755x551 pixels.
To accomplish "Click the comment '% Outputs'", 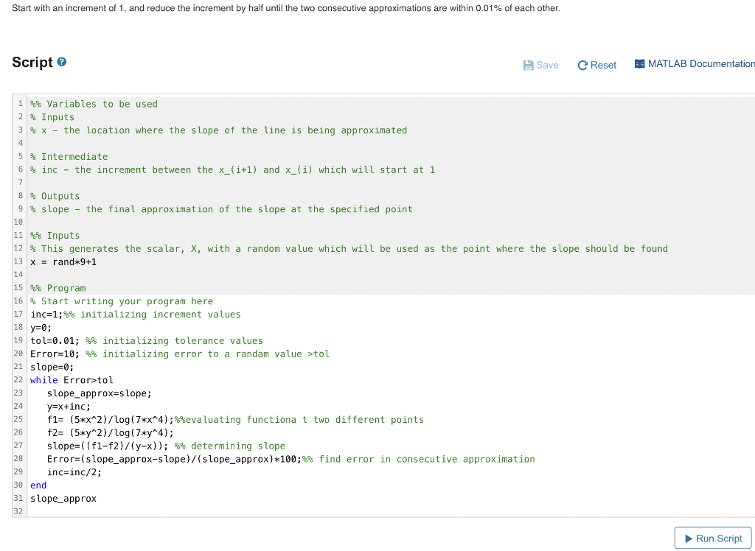I will pos(55,196).
